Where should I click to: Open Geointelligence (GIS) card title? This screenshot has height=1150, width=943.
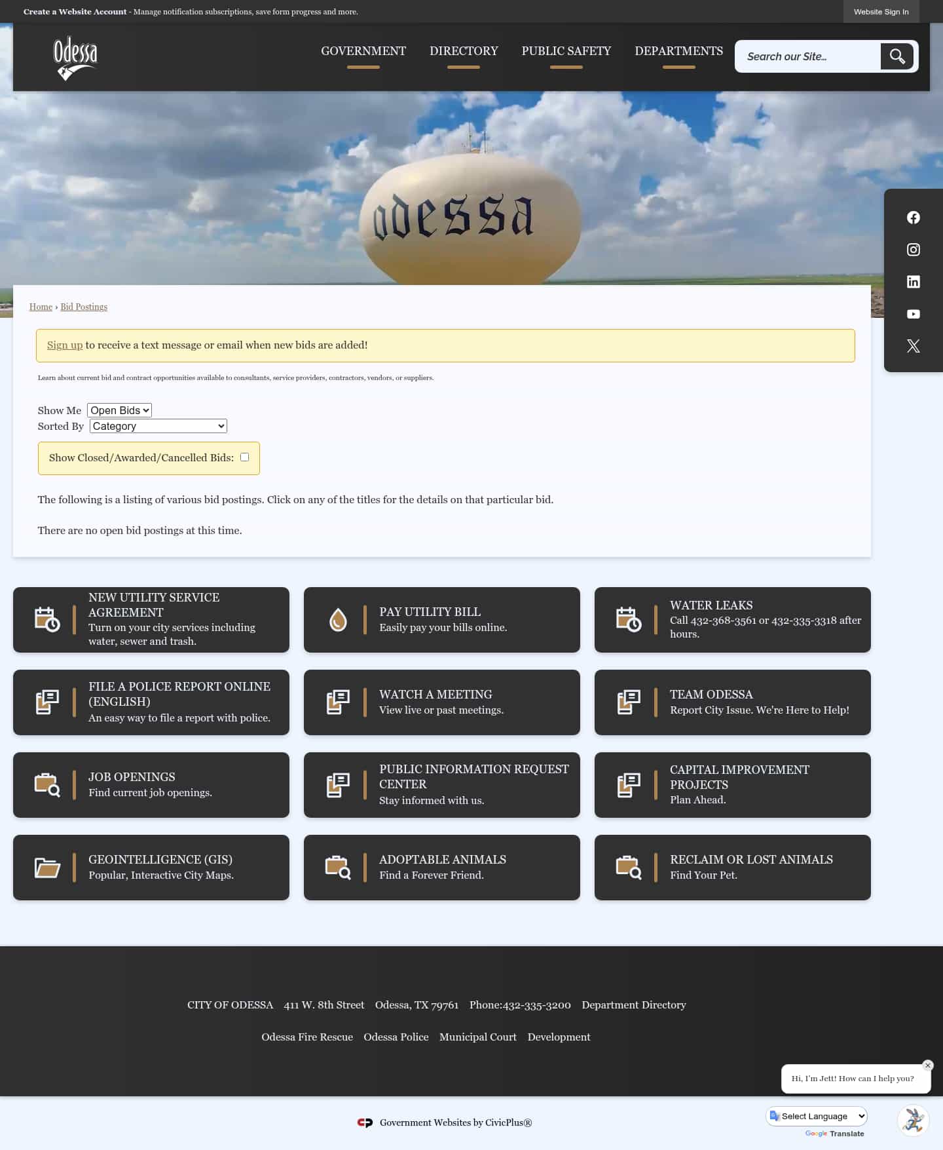(x=160, y=859)
